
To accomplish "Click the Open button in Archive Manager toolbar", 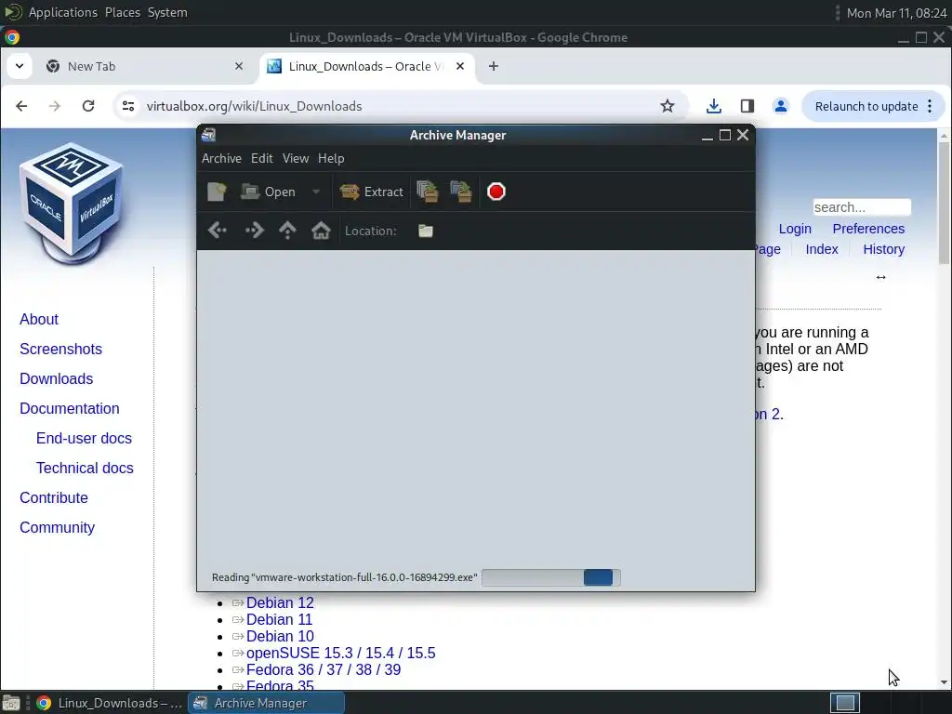I will [x=268, y=192].
